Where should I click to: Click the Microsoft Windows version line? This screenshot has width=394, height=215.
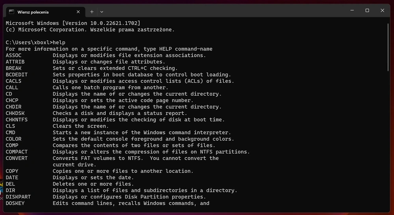tap(73, 23)
